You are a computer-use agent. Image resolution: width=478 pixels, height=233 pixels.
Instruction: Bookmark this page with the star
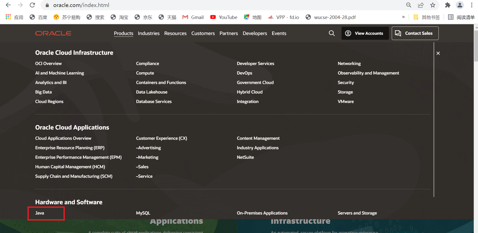point(433,5)
